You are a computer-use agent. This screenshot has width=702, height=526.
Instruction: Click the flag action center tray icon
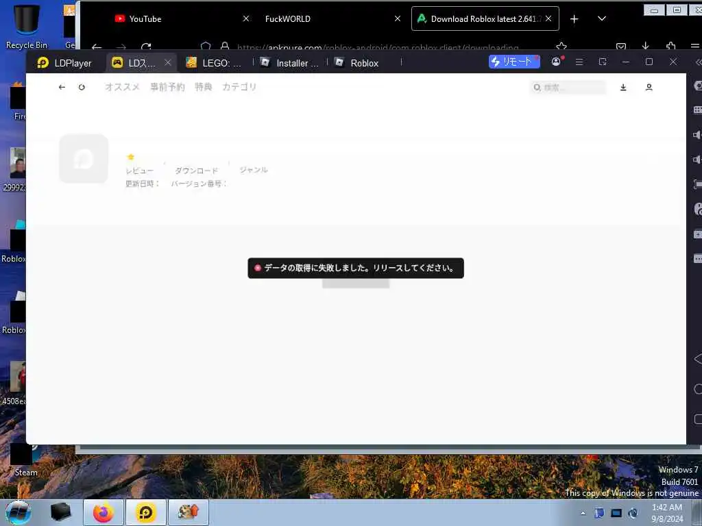point(599,513)
